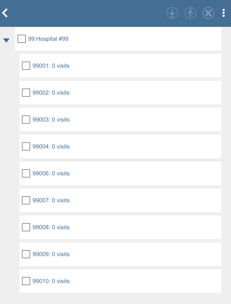Mark the 99004 checkbox
The width and height of the screenshot is (231, 304).
(26, 146)
